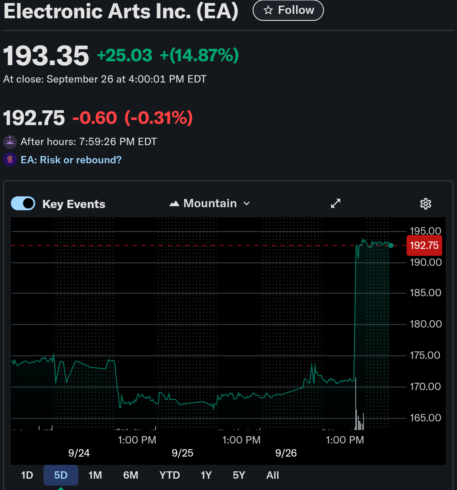Click the (-0.31%) after hours percent
This screenshot has height=490, width=457.
[159, 118]
